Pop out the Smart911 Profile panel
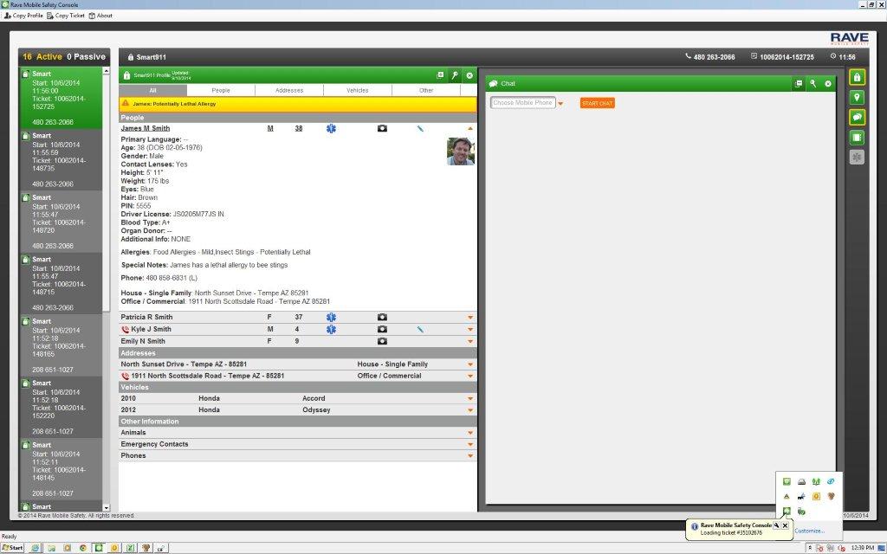887x554 pixels. point(440,74)
